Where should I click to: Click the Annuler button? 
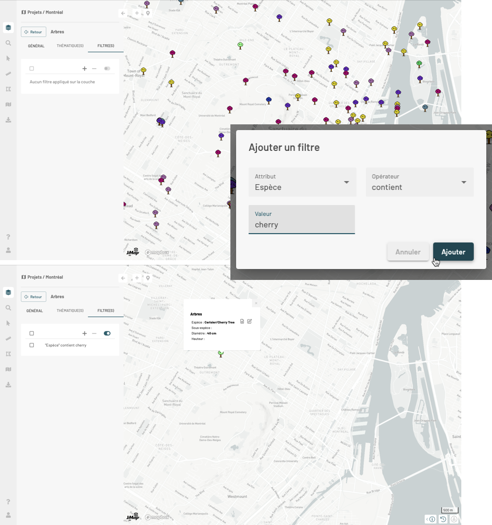pyautogui.click(x=408, y=252)
